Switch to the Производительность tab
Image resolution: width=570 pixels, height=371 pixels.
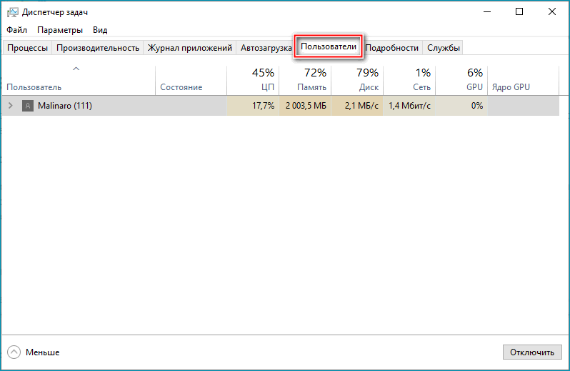tap(98, 48)
